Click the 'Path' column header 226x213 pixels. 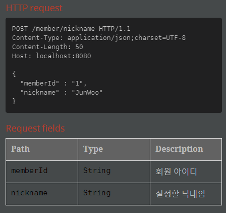42,149
